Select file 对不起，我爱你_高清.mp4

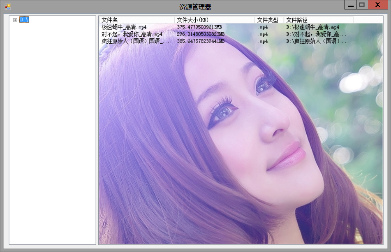(x=132, y=34)
